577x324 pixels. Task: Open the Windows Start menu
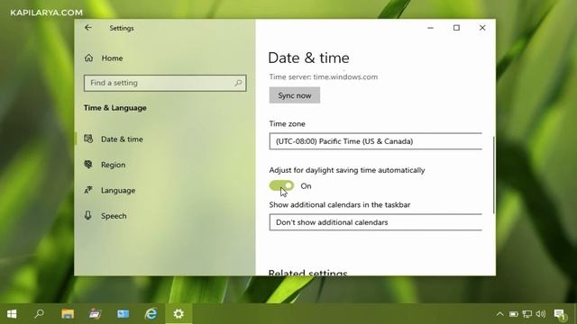click(12, 314)
